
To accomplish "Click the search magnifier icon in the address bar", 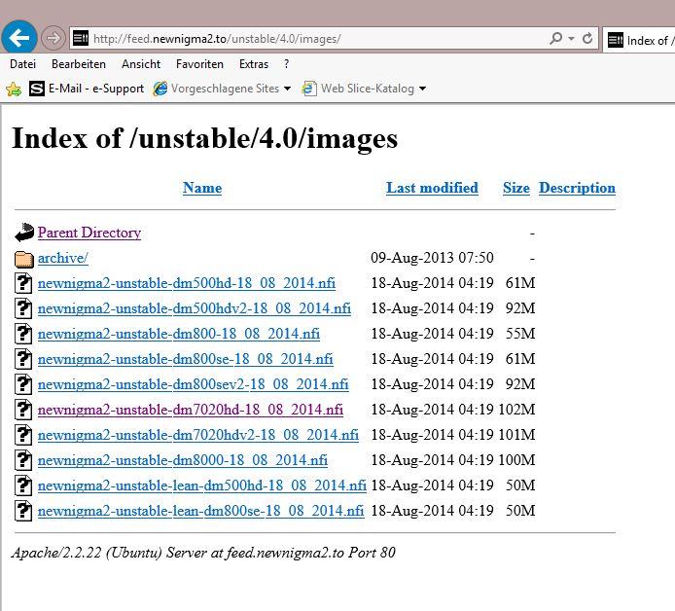I will (555, 38).
